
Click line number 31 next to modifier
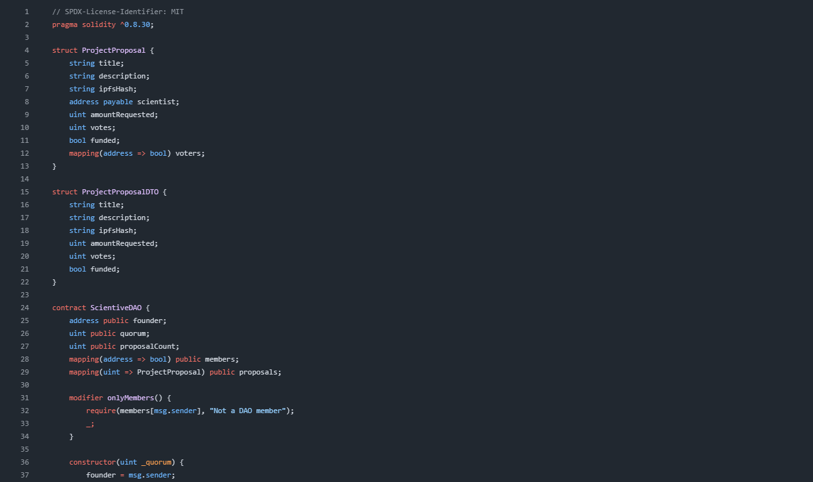click(24, 398)
